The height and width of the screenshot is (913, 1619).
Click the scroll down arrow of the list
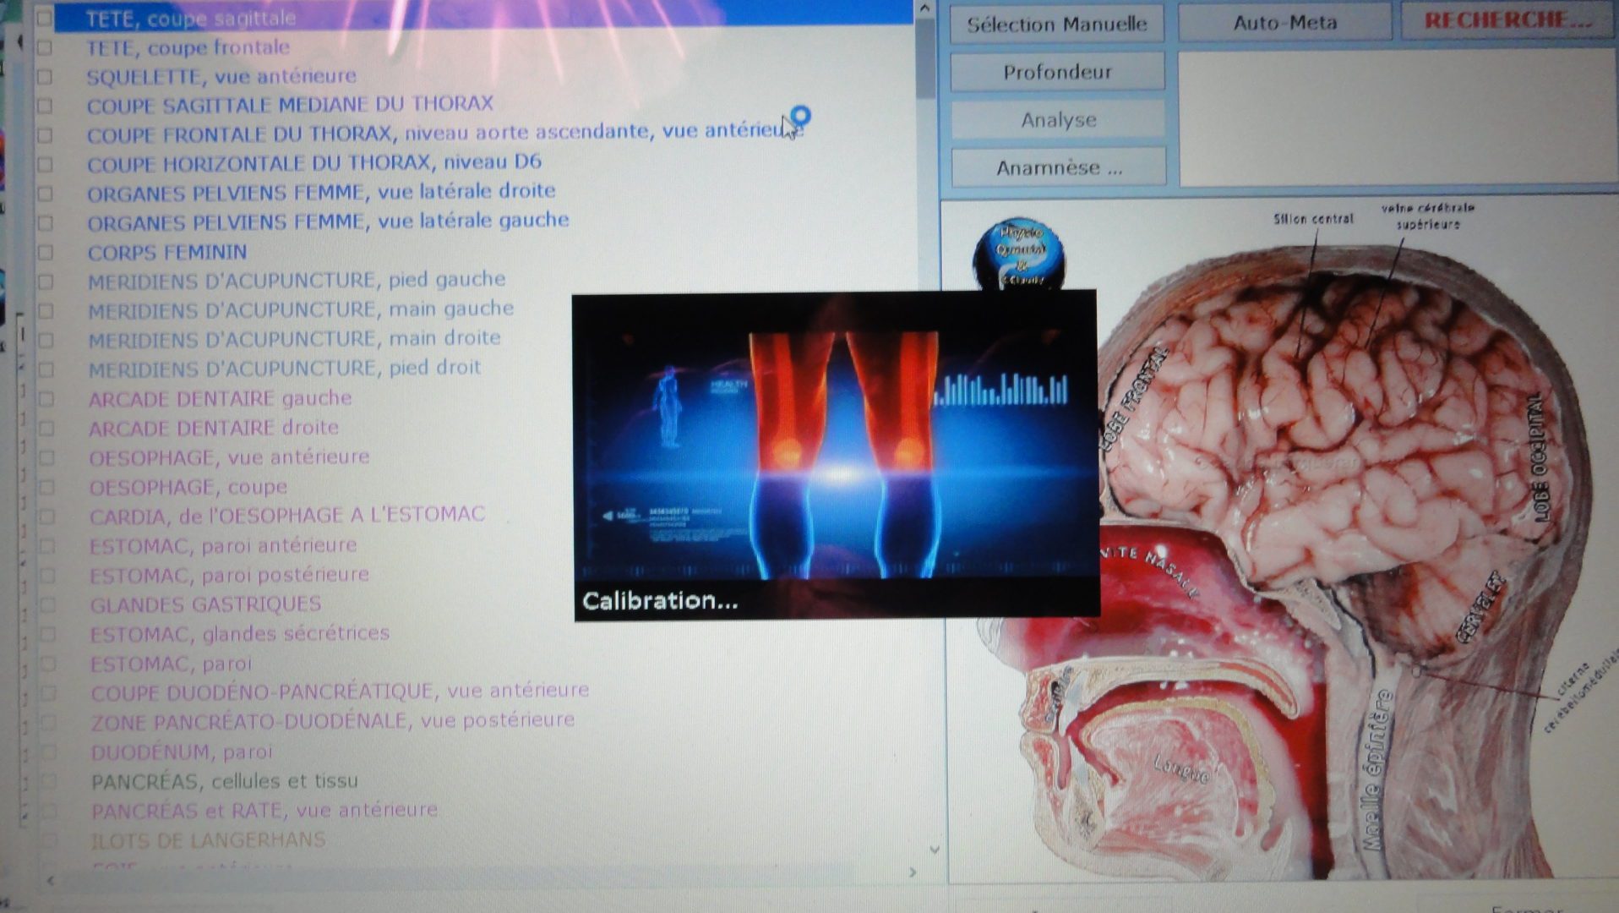(x=934, y=849)
